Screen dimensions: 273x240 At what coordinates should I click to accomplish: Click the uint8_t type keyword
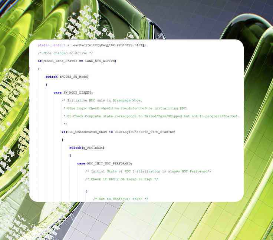click(58, 45)
